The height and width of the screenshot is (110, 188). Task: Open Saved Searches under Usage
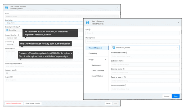click(97, 71)
